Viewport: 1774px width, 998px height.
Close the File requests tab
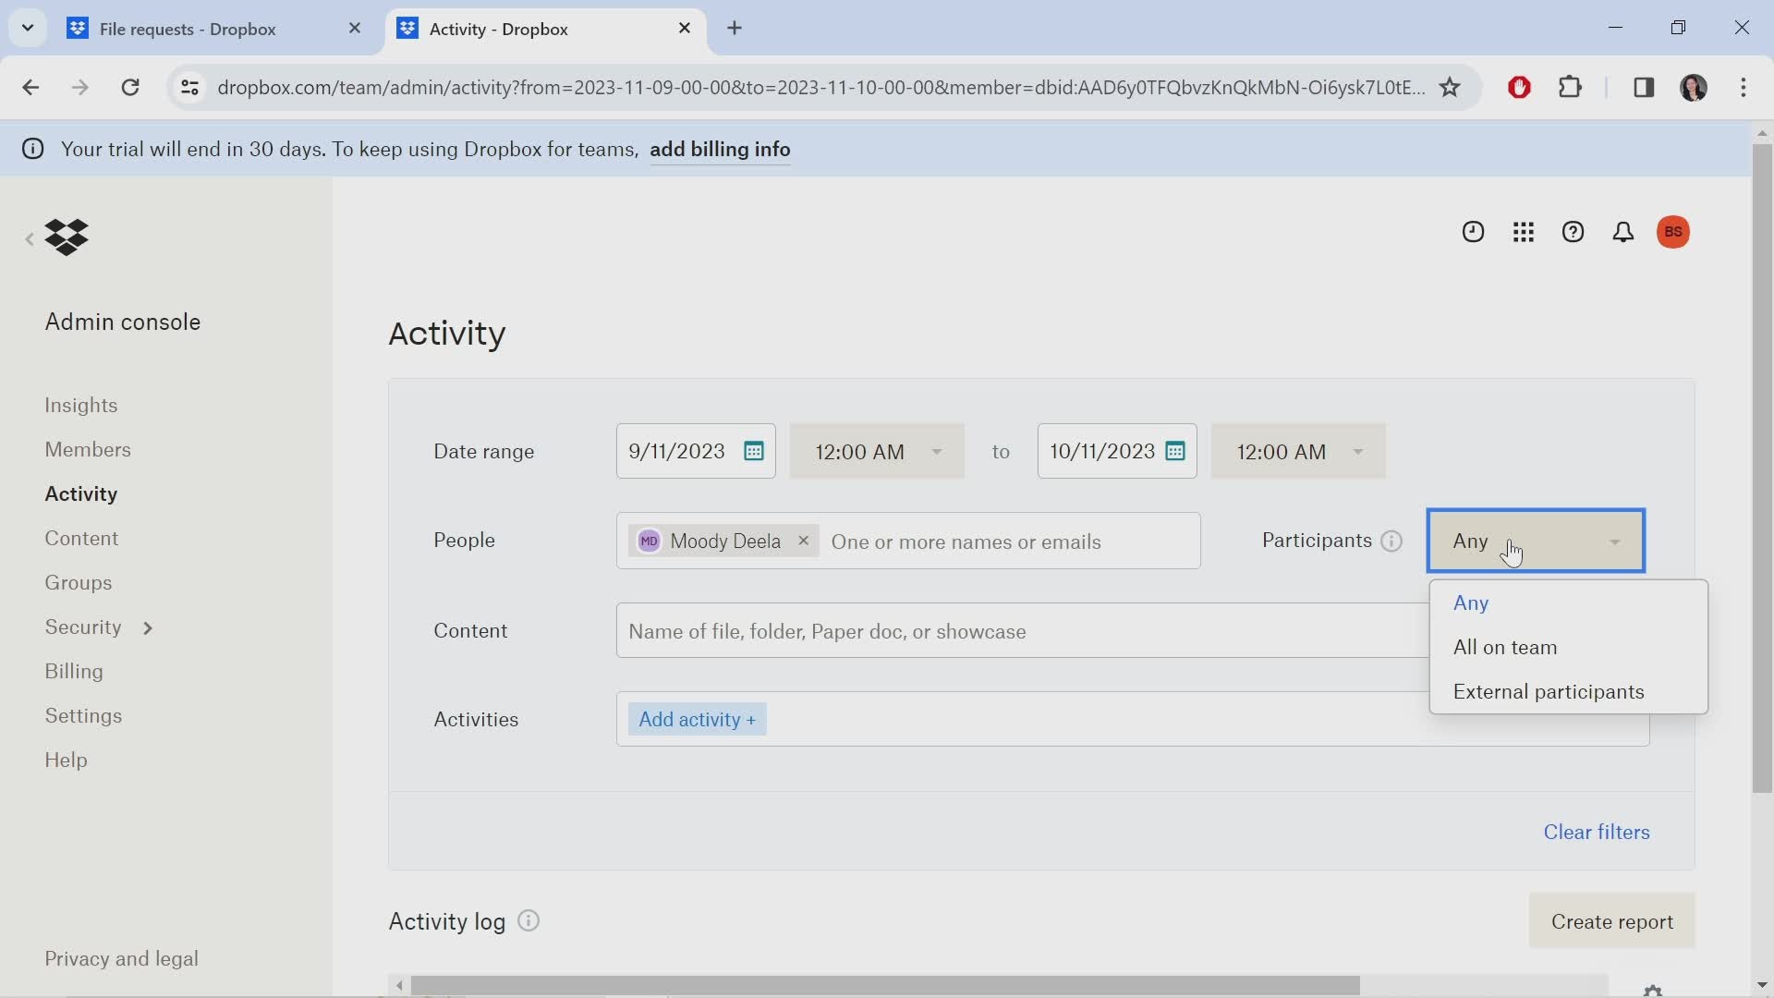pos(355,29)
